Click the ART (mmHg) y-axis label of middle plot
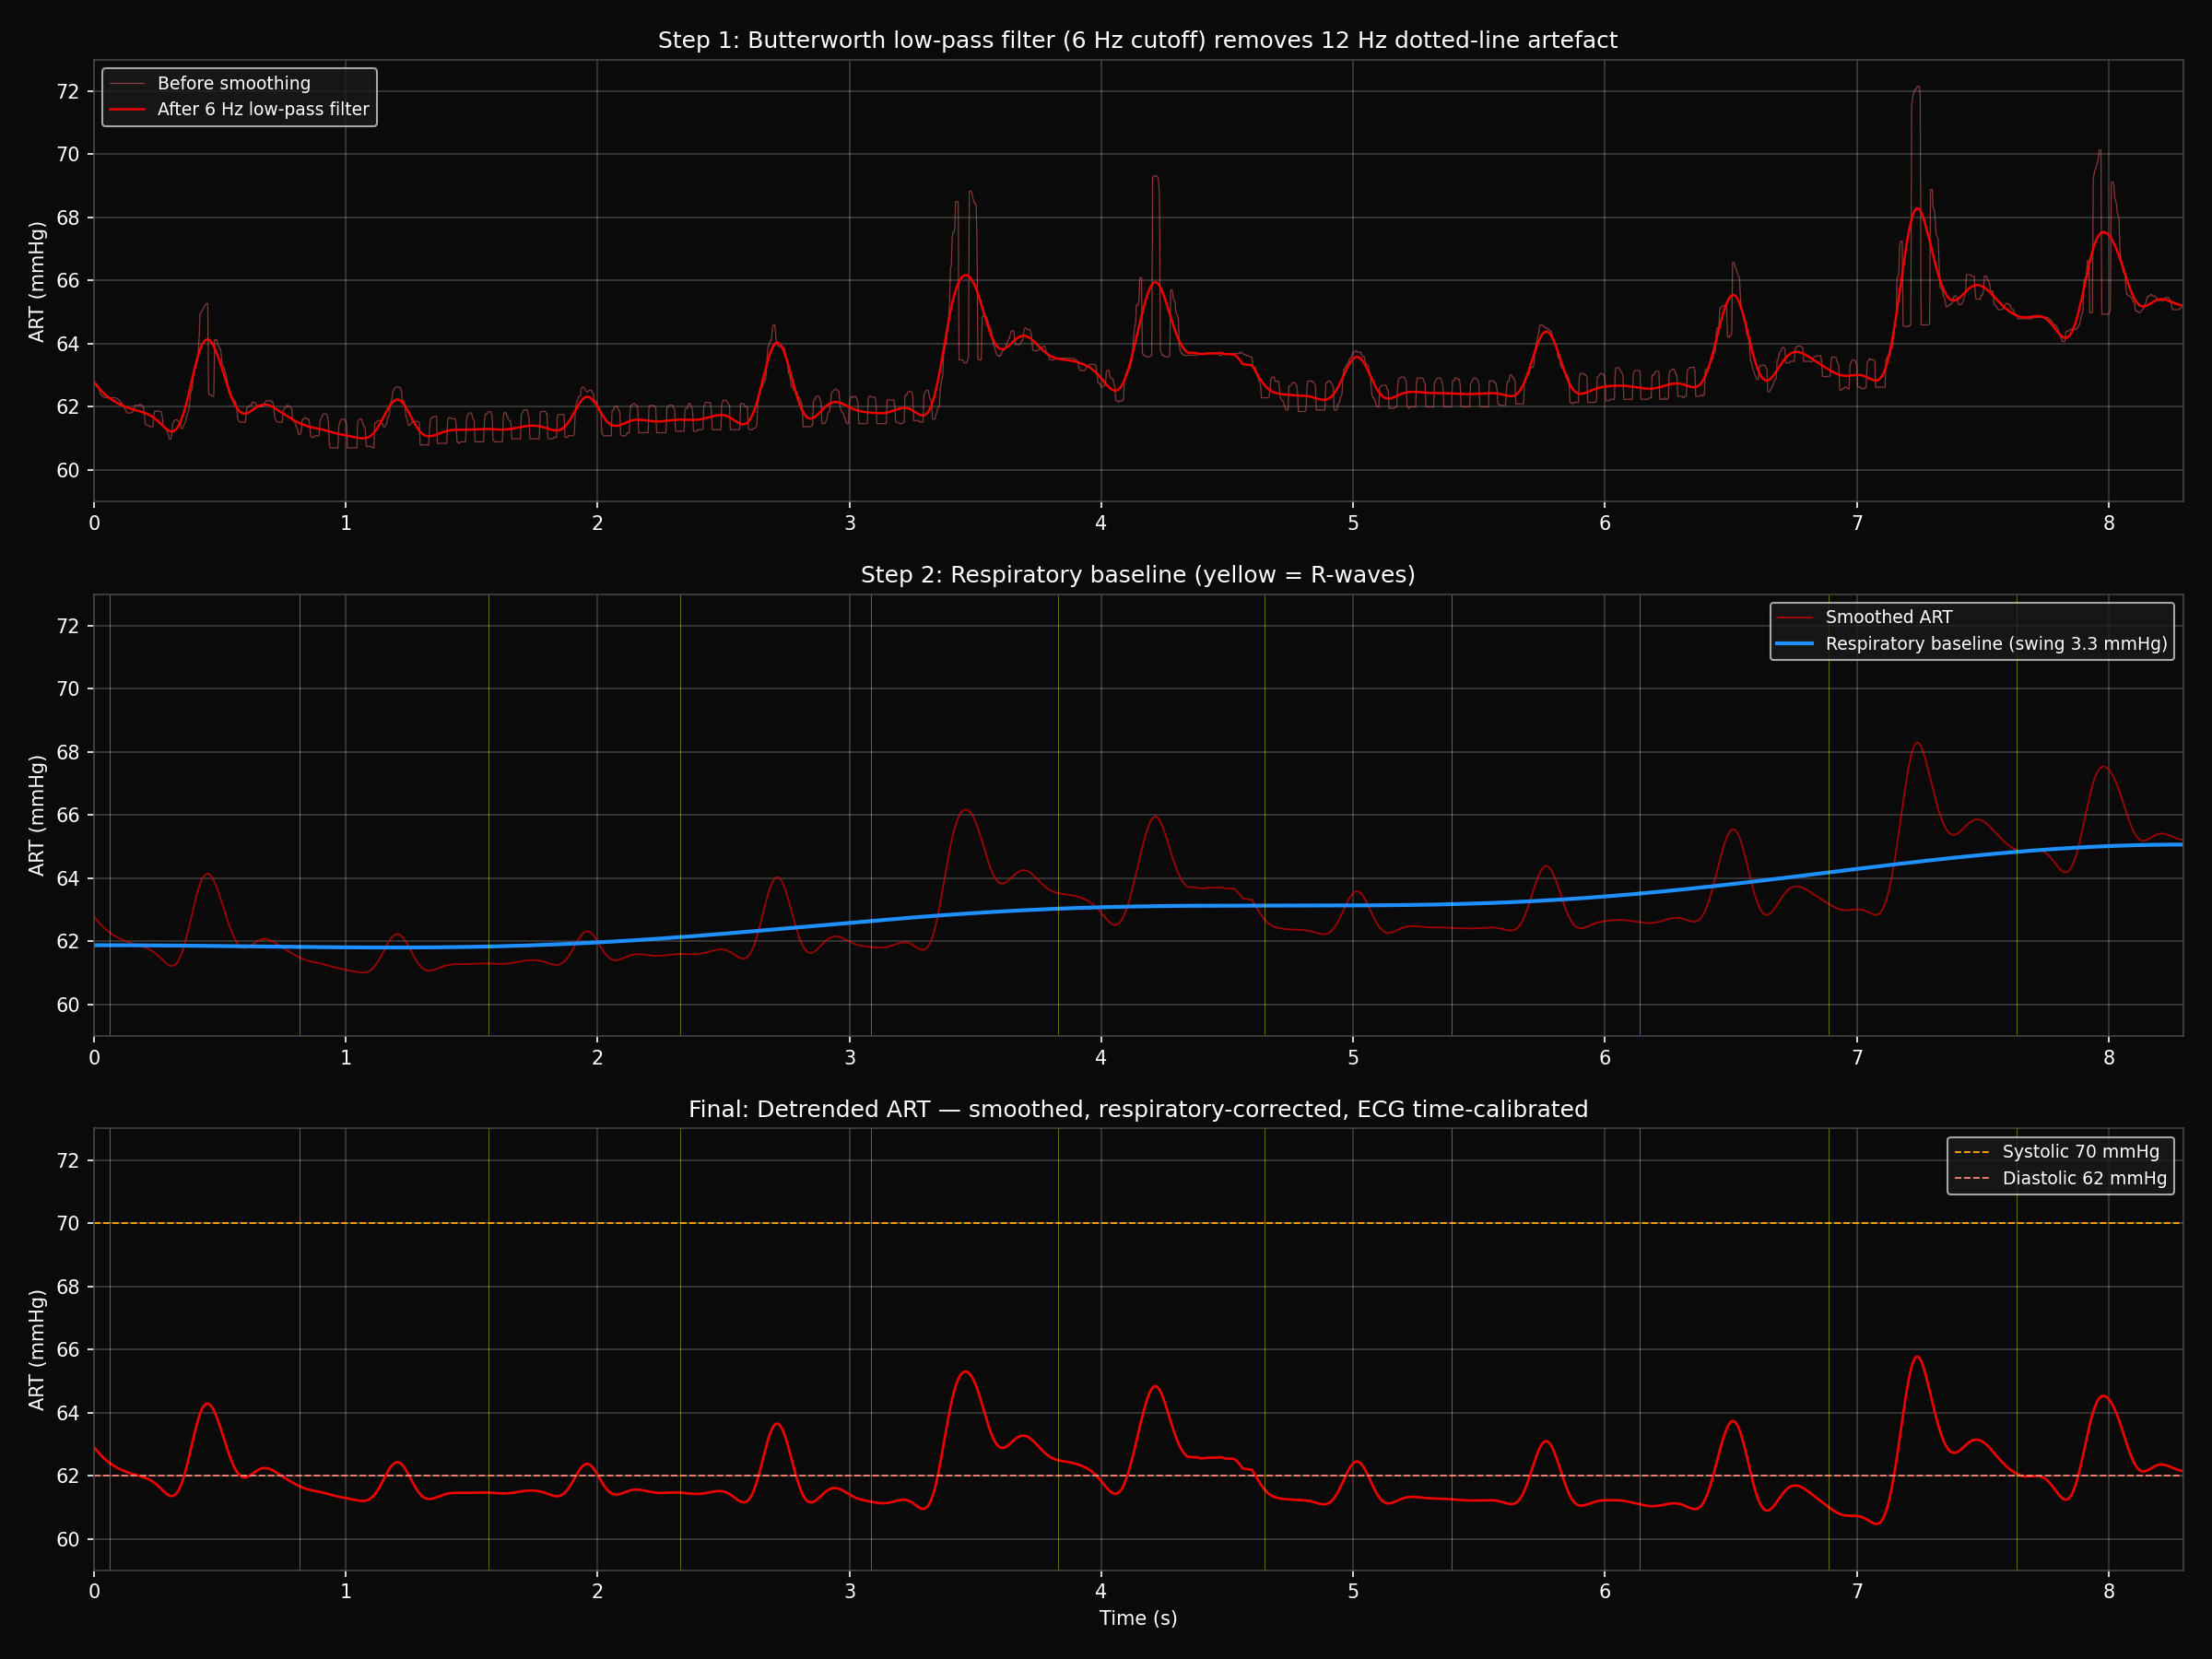Viewport: 2212px width, 1659px height. [x=37, y=815]
